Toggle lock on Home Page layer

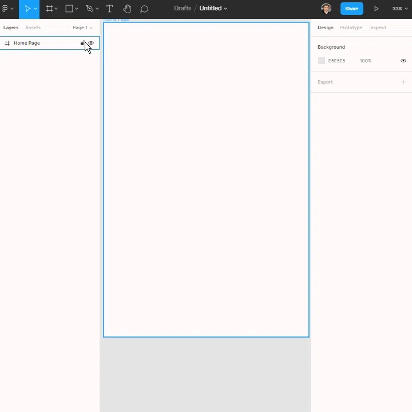pos(82,43)
